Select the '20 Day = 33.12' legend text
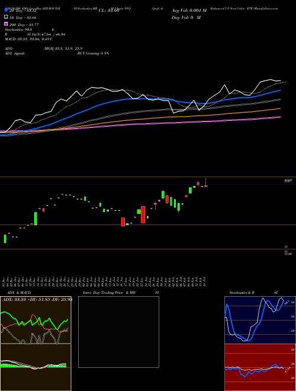Viewport: 296px width, 391px height. point(22,11)
